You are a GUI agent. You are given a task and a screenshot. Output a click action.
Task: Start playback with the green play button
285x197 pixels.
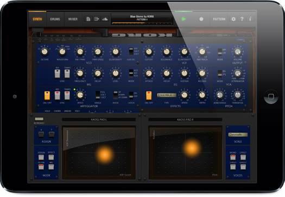tap(184, 19)
